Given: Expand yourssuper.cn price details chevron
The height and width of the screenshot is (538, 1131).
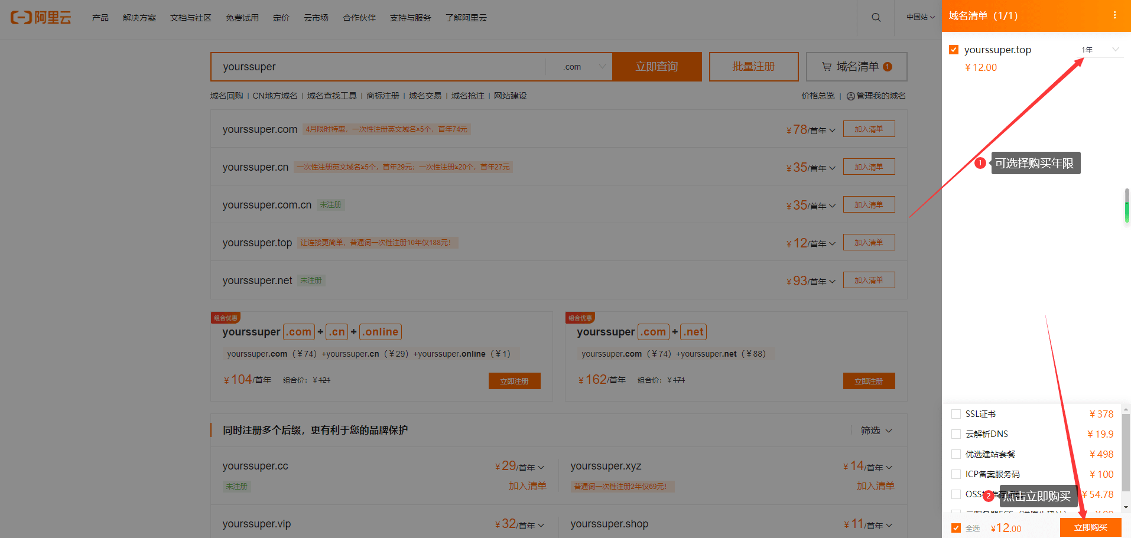Looking at the screenshot, I should [x=832, y=168].
